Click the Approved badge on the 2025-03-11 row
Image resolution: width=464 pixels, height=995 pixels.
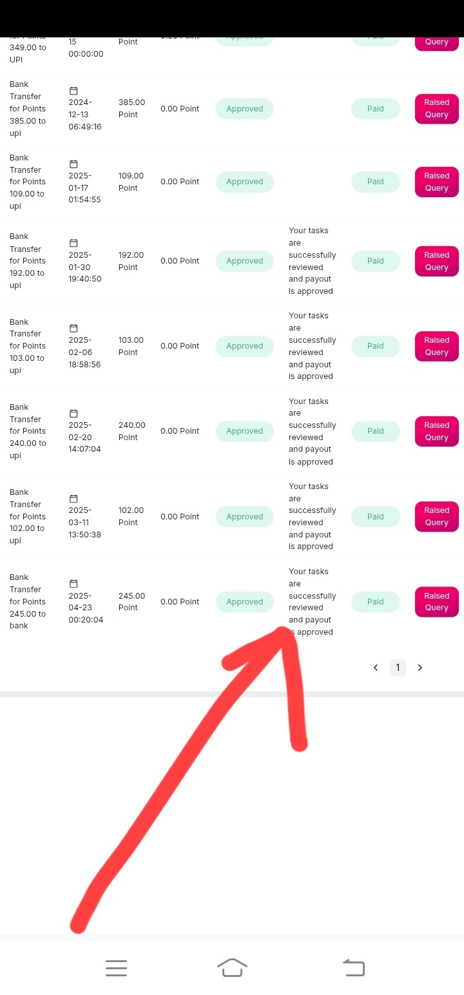[245, 517]
